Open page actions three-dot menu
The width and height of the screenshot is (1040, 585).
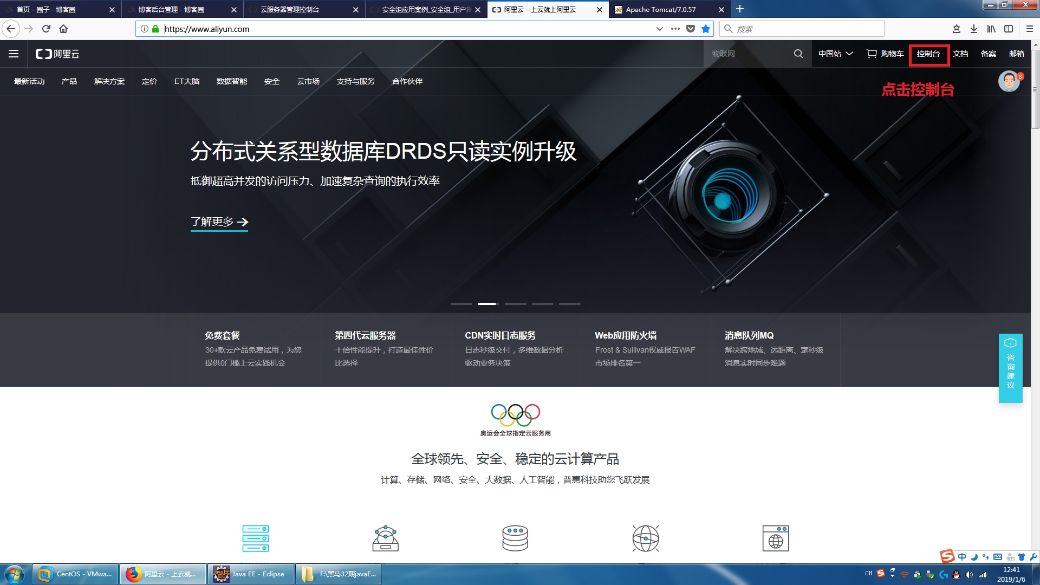pos(675,29)
